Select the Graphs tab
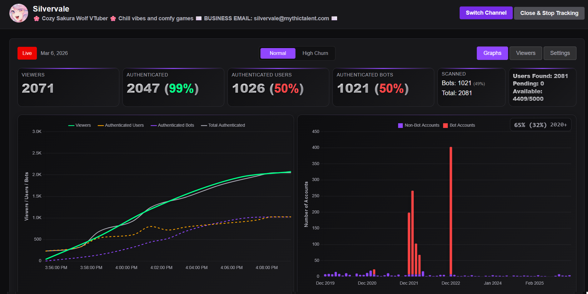The height and width of the screenshot is (294, 588). pos(492,53)
